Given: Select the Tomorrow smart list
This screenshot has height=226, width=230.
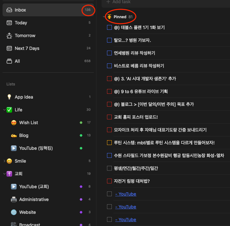Looking at the screenshot, I should [x=48, y=36].
